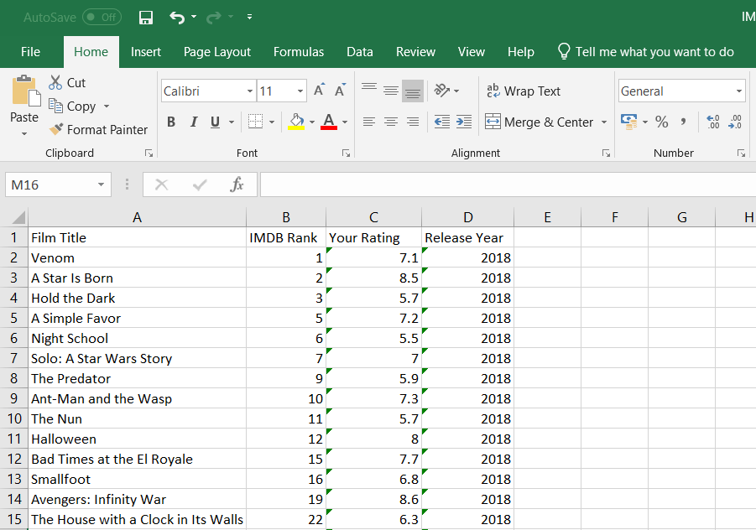Click Merge & Center button

[x=539, y=122]
